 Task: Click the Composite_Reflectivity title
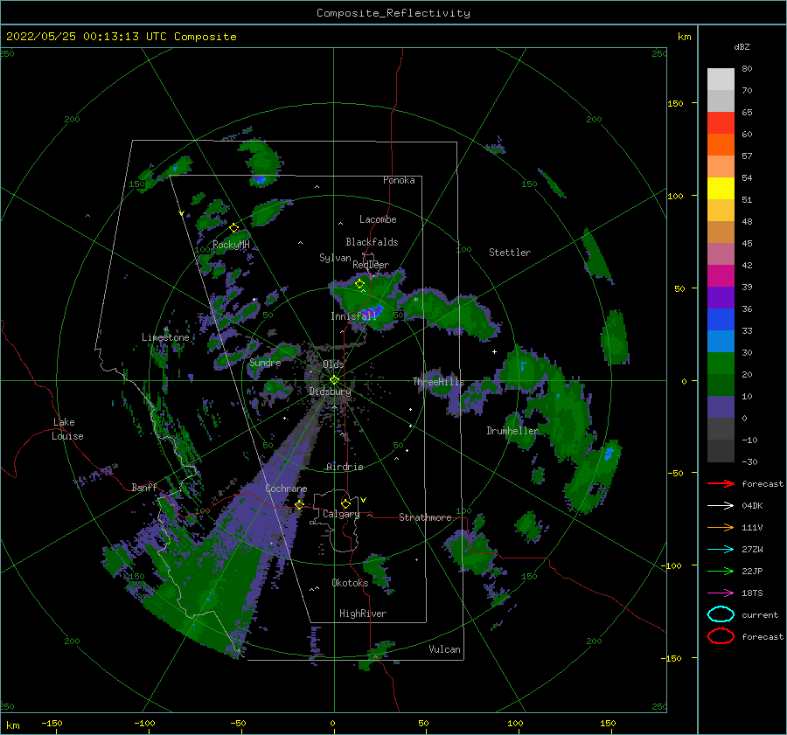click(x=393, y=13)
